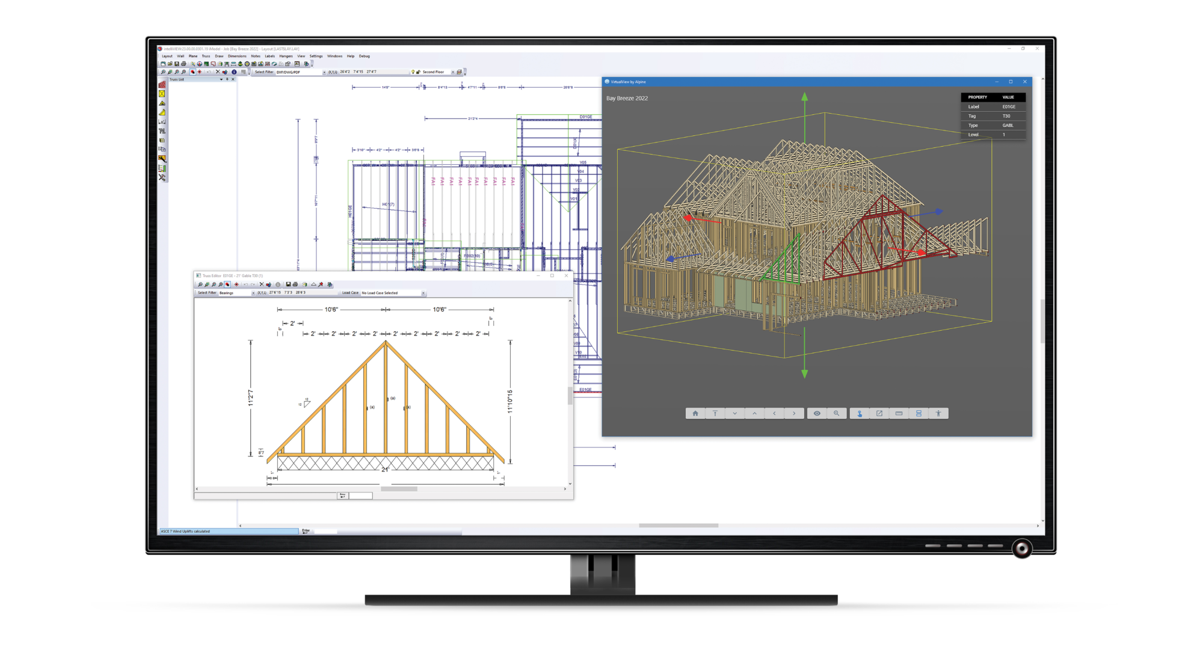Viewport: 1191px width, 653px height.
Task: Toggle the padlock icon beside the lightbulb
Action: click(419, 72)
